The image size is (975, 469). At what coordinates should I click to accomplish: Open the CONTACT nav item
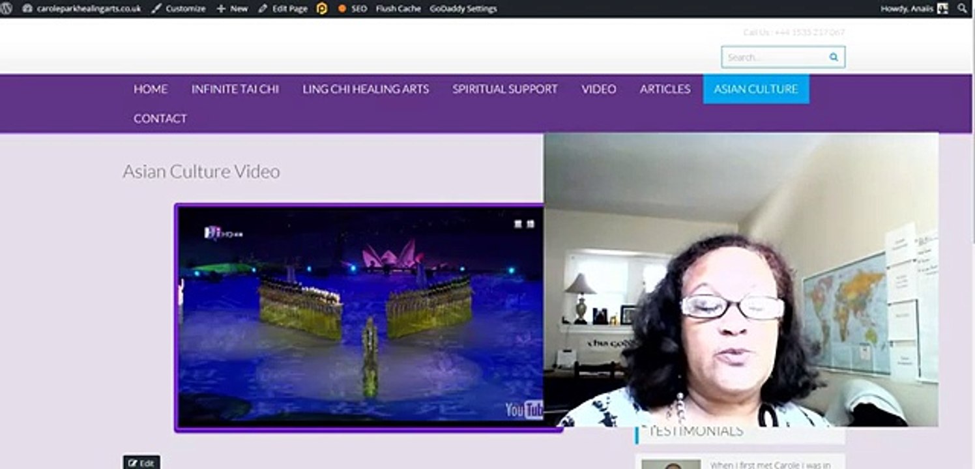click(x=160, y=119)
